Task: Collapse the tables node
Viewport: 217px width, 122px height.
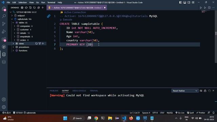Action: [13, 23]
